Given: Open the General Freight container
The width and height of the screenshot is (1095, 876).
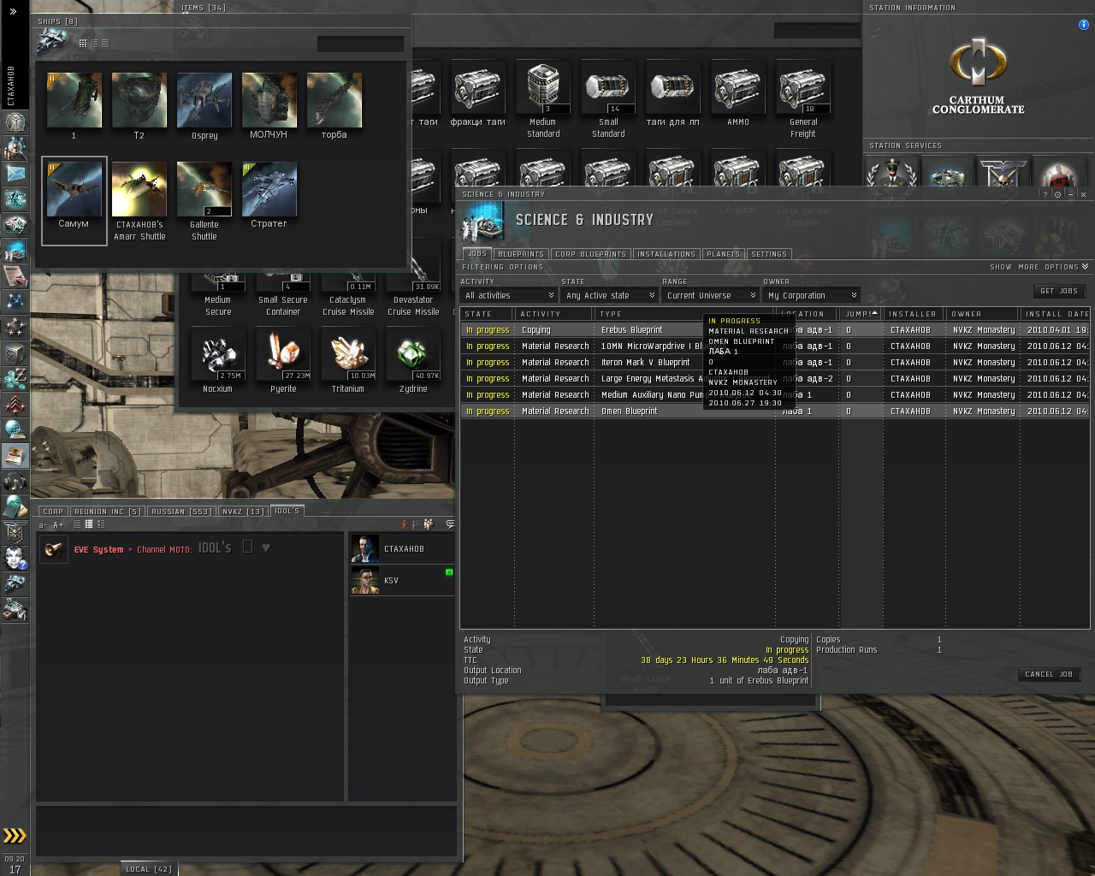Looking at the screenshot, I should (x=803, y=101).
